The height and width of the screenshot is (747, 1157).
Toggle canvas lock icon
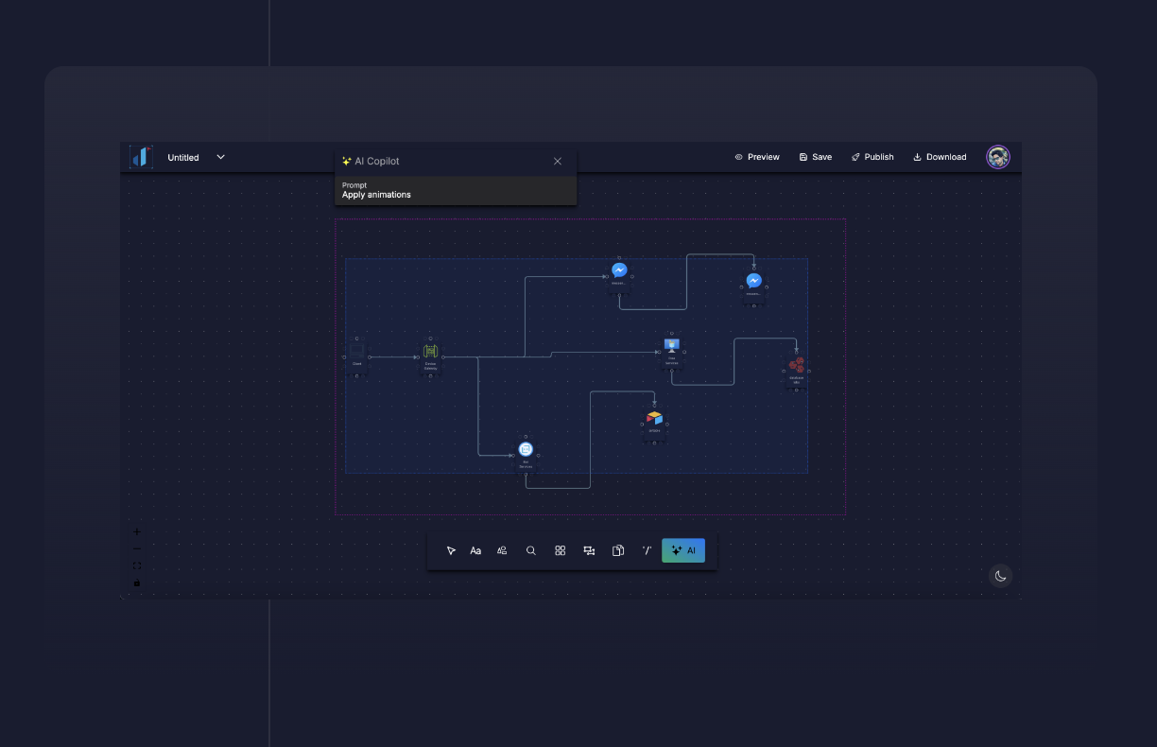pos(137,582)
